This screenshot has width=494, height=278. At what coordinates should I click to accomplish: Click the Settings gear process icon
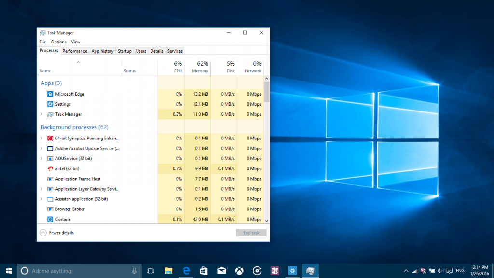tap(50, 104)
